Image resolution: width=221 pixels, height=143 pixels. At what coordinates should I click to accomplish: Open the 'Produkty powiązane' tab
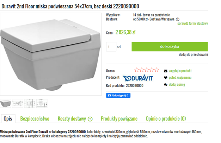119,119
